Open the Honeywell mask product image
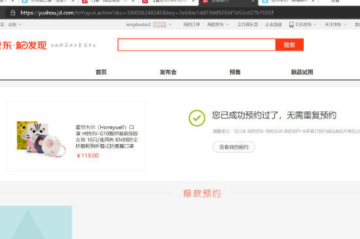The width and height of the screenshot is (360, 239). tap(41, 139)
